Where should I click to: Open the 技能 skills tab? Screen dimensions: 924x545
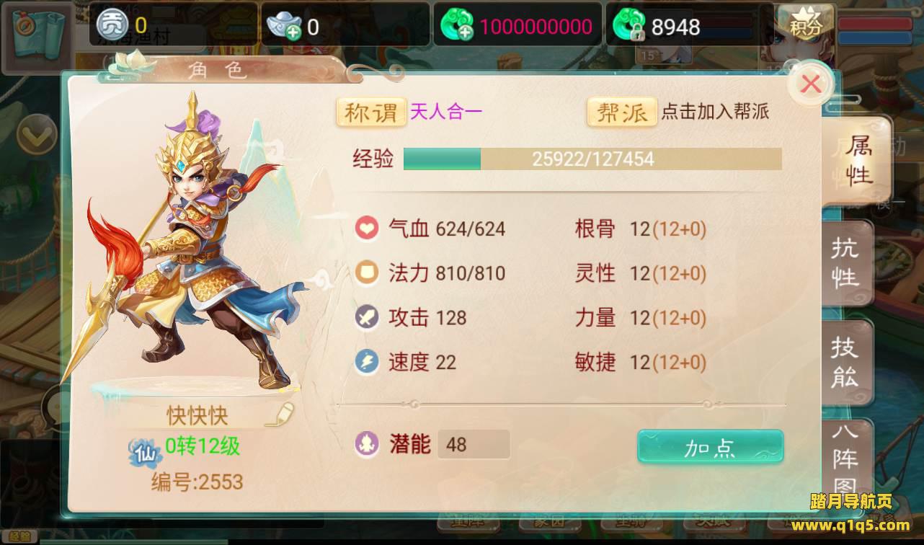click(x=846, y=363)
